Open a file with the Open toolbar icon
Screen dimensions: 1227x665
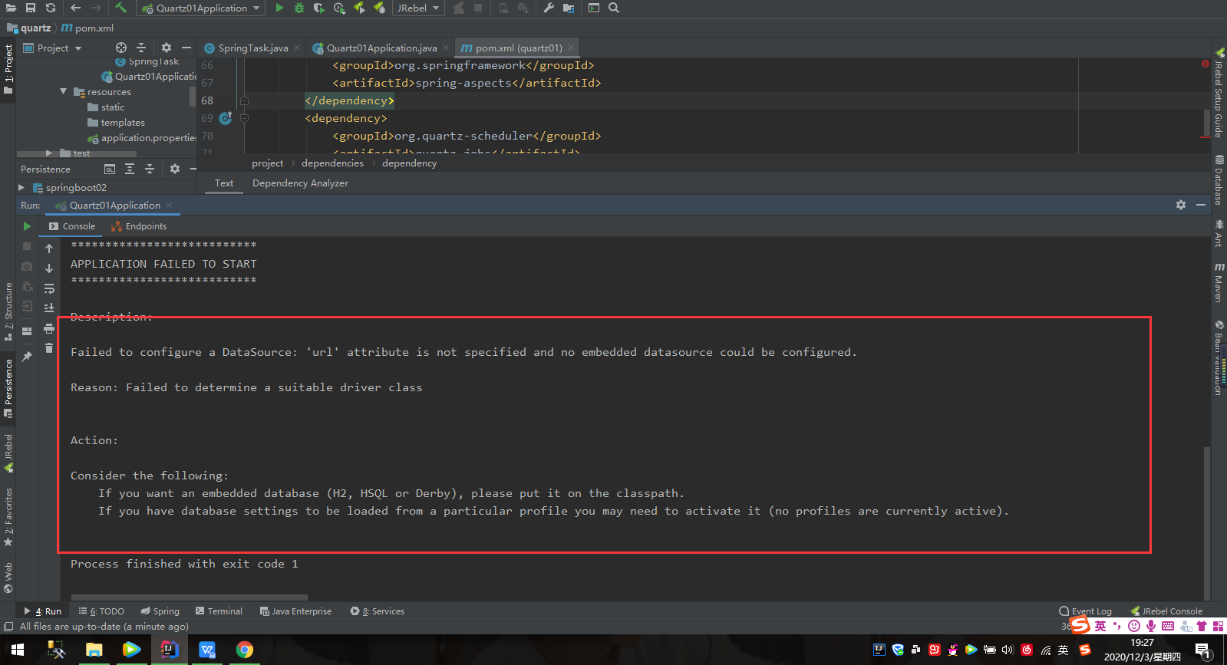(11, 8)
